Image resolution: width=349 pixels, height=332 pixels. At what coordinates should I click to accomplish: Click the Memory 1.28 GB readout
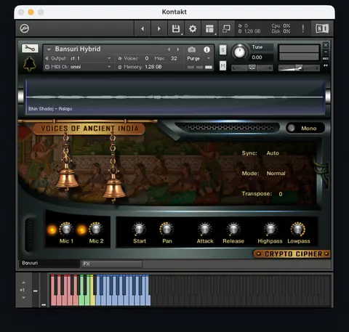click(x=140, y=67)
